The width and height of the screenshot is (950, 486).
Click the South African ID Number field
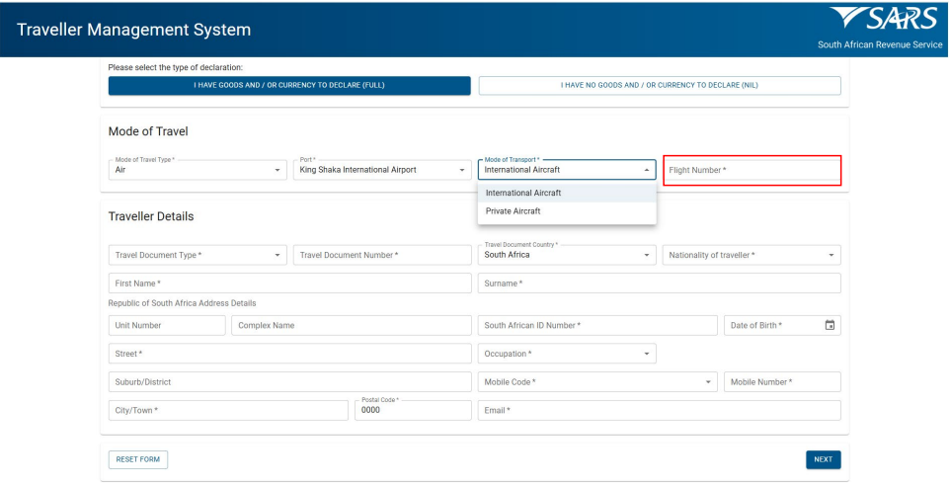pos(597,325)
